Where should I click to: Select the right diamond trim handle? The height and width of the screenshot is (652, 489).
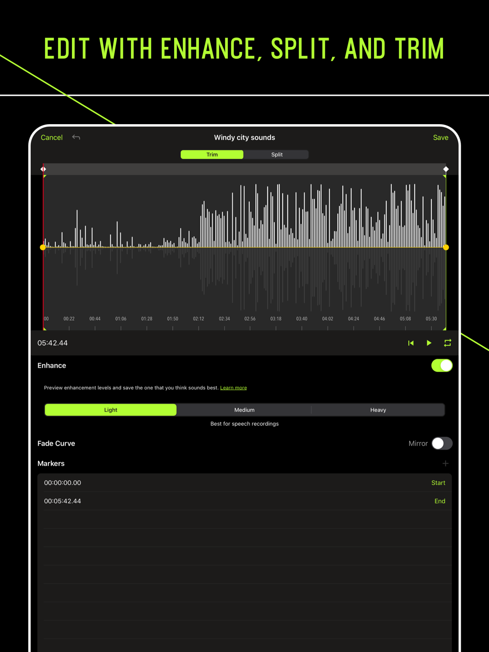coord(446,169)
